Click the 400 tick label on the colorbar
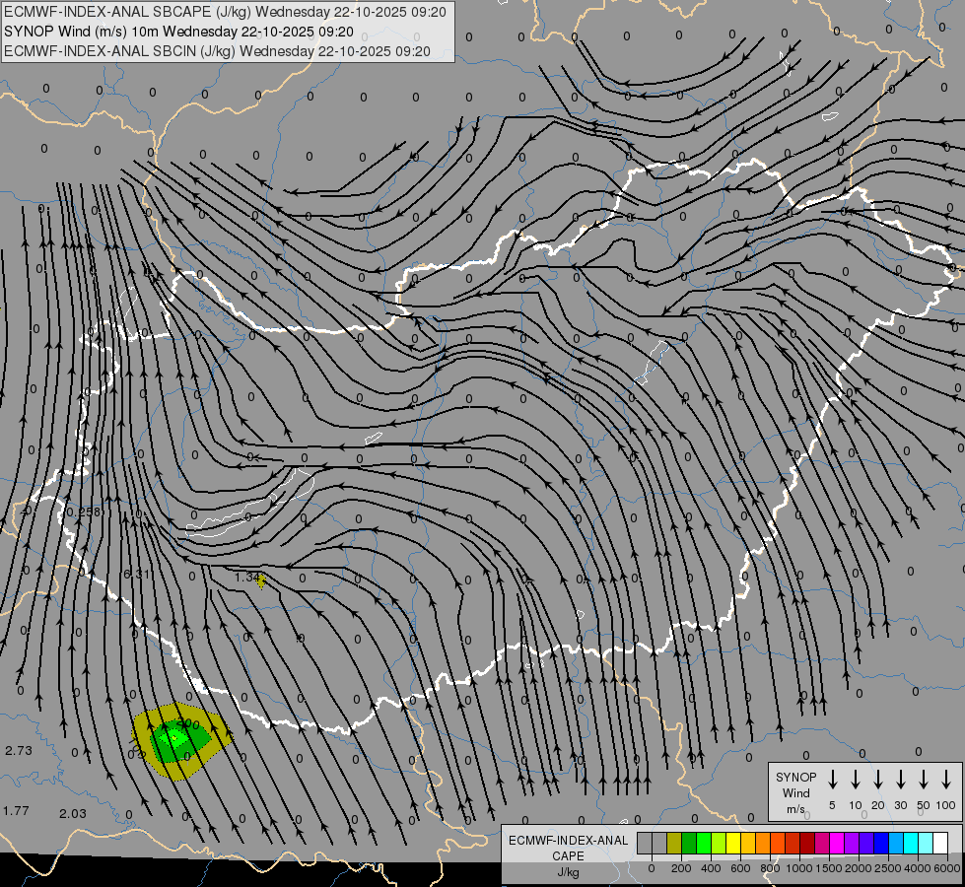This screenshot has height=887, width=965. (711, 868)
